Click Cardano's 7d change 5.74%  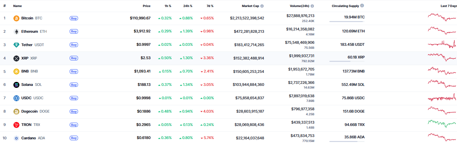pyautogui.click(x=207, y=138)
